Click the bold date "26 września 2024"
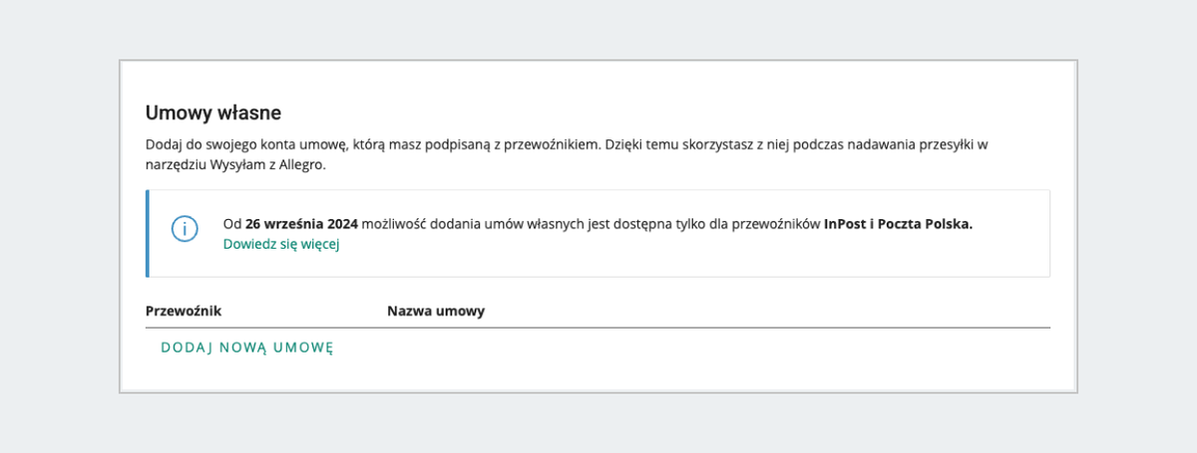This screenshot has height=453, width=1197. (299, 224)
